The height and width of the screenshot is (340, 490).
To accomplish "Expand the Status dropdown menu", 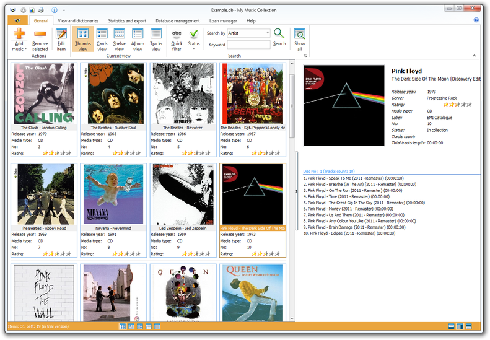I will click(x=194, y=47).
